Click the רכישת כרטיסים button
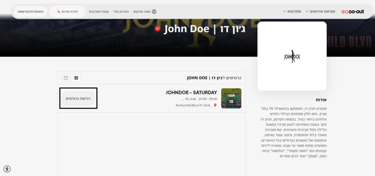 [78, 98]
